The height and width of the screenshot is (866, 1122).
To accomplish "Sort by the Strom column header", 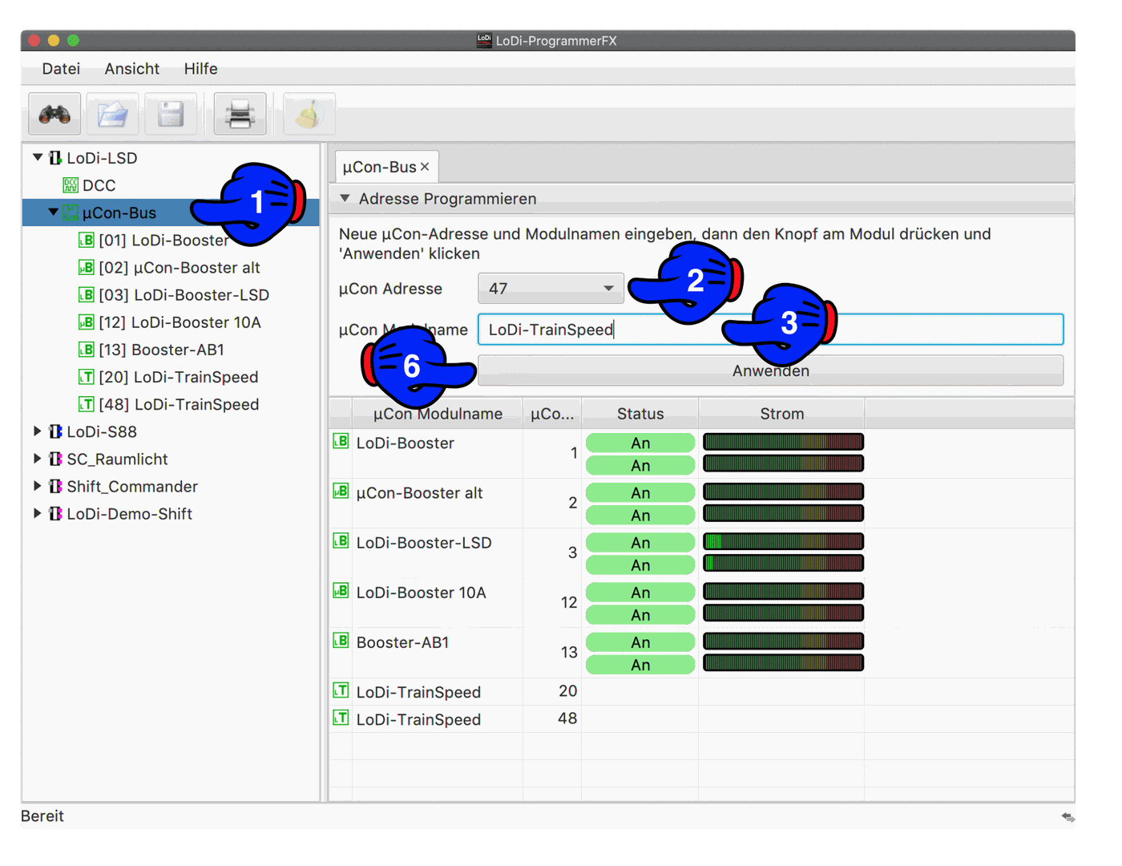I will point(781,414).
